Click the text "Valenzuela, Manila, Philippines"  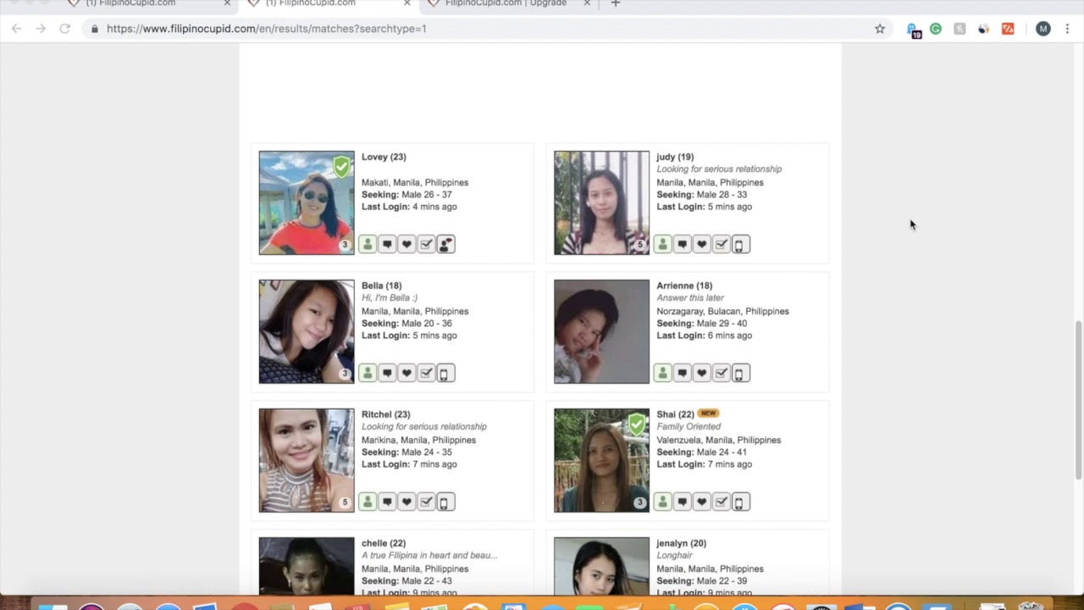point(718,440)
